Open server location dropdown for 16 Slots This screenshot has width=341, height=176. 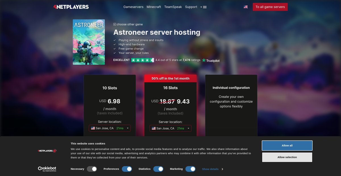coord(170,128)
